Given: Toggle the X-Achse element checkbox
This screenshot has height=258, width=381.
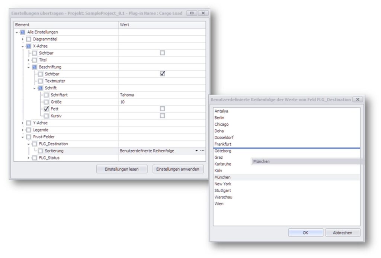Looking at the screenshot, I should pos(28,46).
